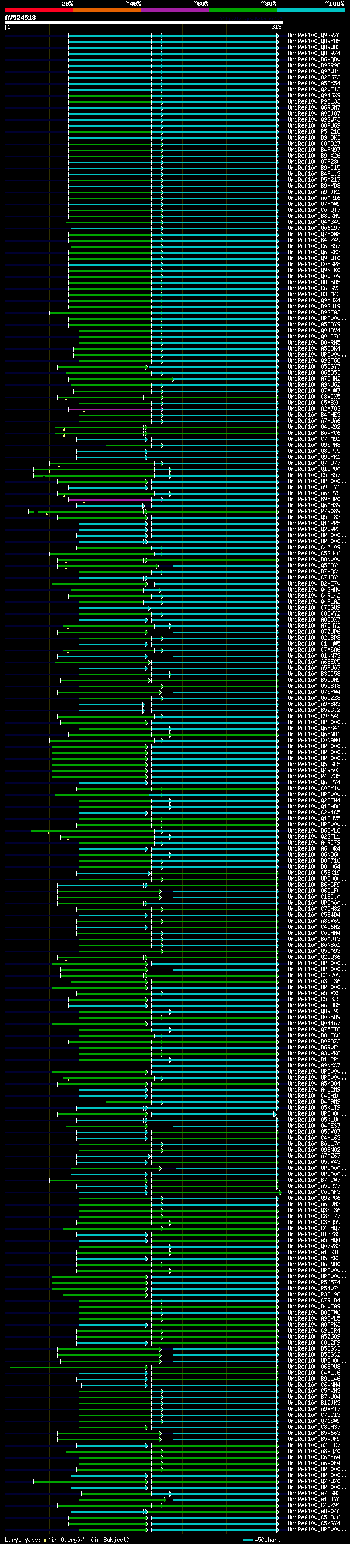The height and width of the screenshot is (1544, 350).
Task: Click label UniRef100_Q2WFI2
Action: click(314, 89)
